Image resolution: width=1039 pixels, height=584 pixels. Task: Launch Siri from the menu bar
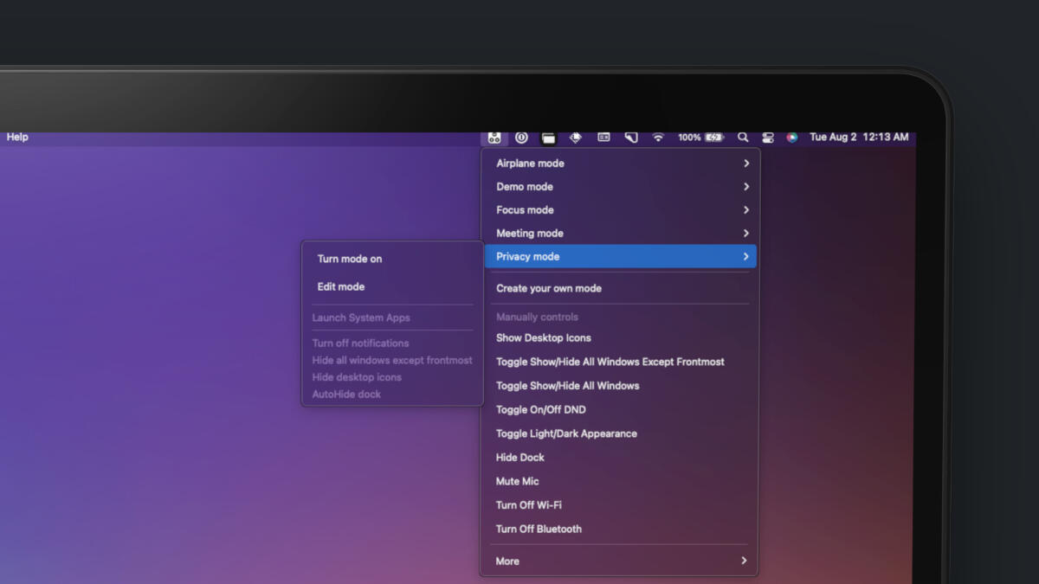791,138
